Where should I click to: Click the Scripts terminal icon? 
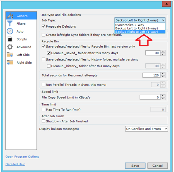[10, 39]
